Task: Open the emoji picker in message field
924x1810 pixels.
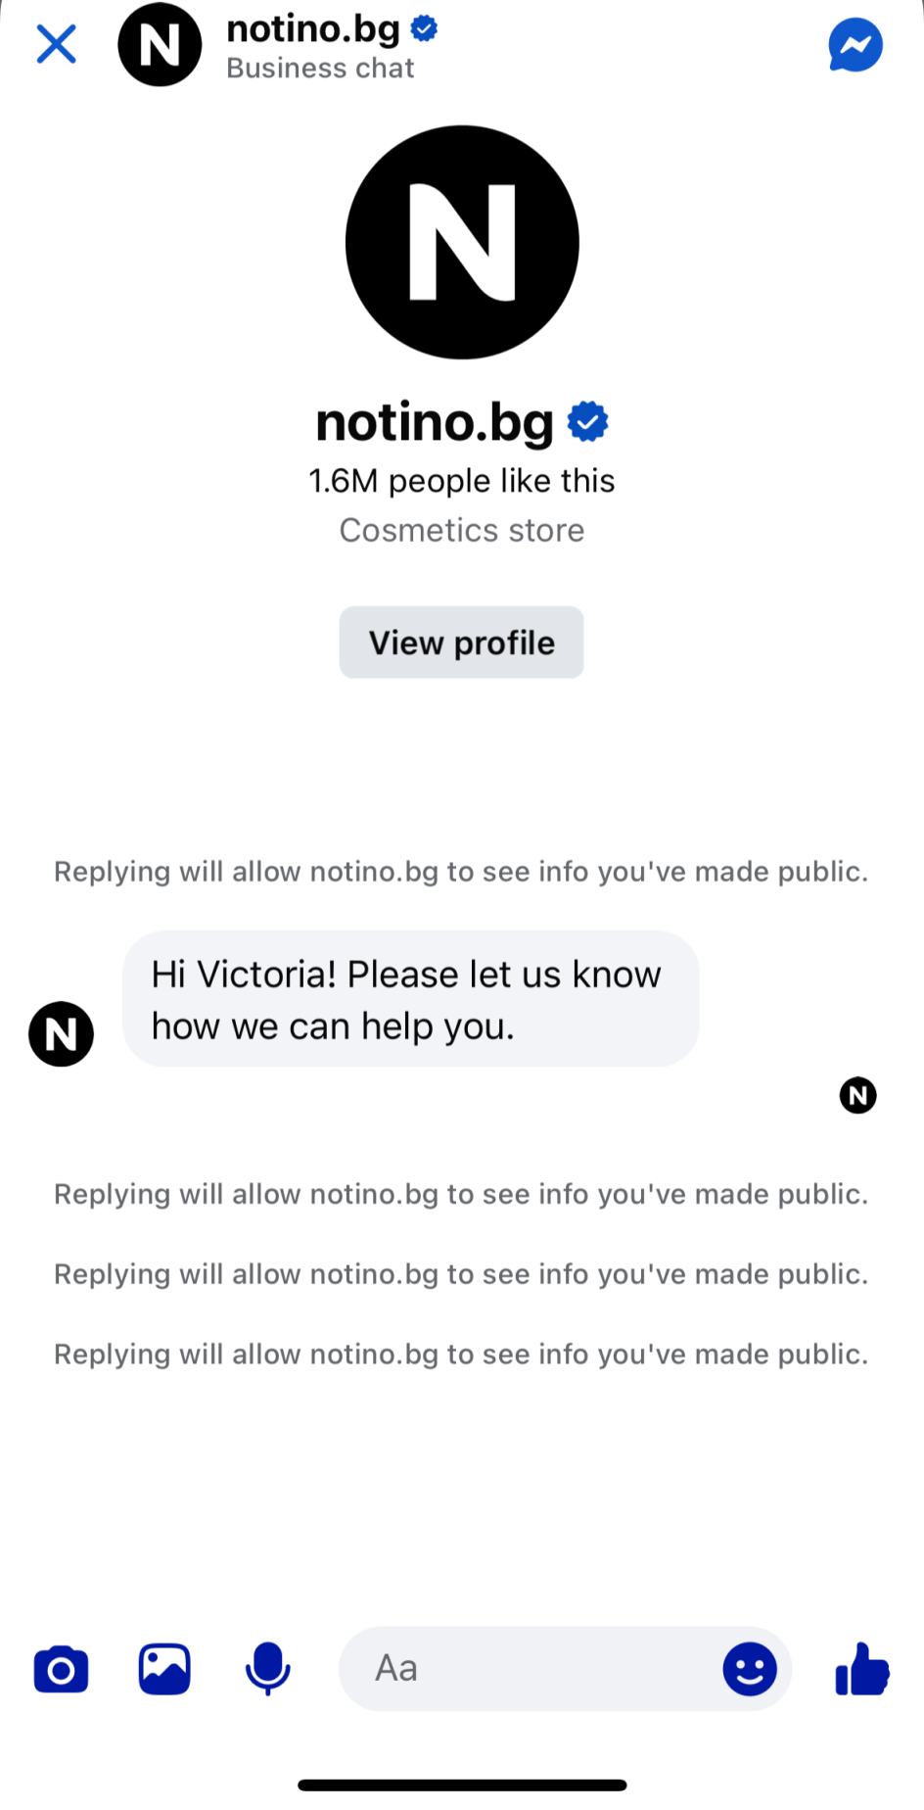Action: pos(750,1669)
